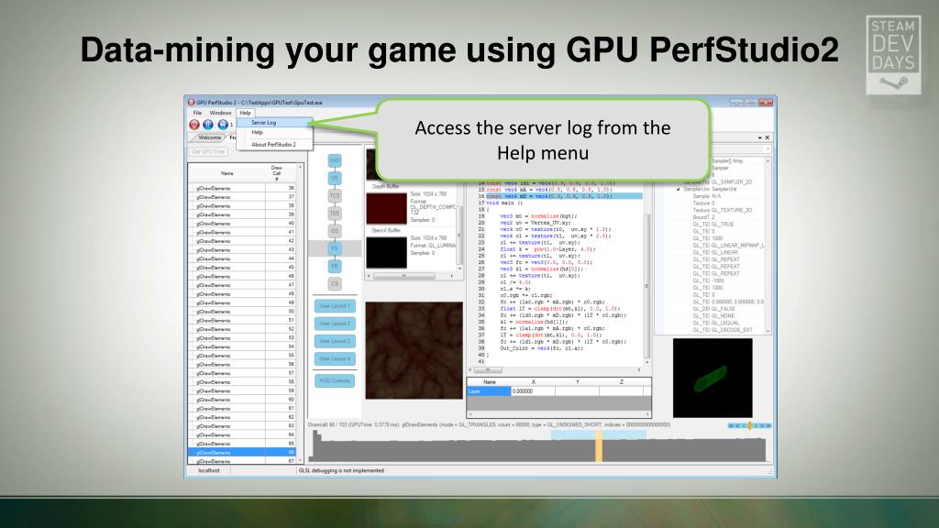
Task: Select glDrawElements draw call 65
Action: 242,444
